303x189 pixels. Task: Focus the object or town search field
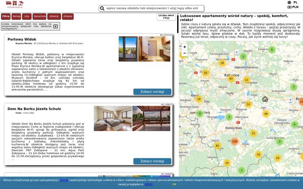pyautogui.click(x=151, y=8)
